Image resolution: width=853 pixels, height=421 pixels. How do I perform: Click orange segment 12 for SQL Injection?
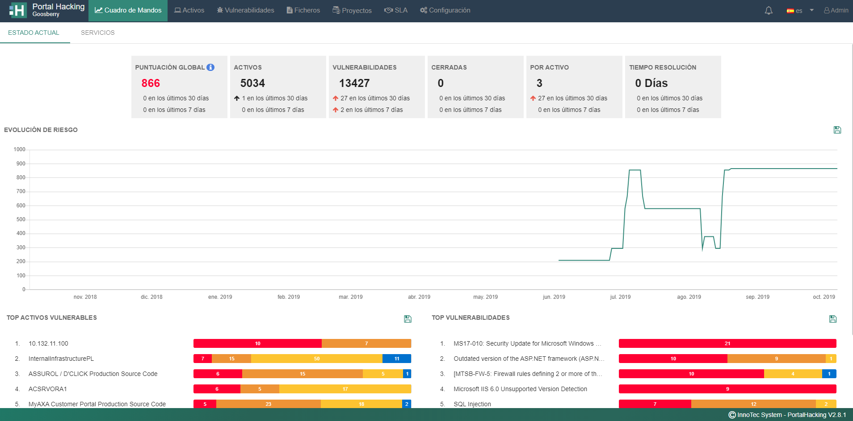[753, 404]
